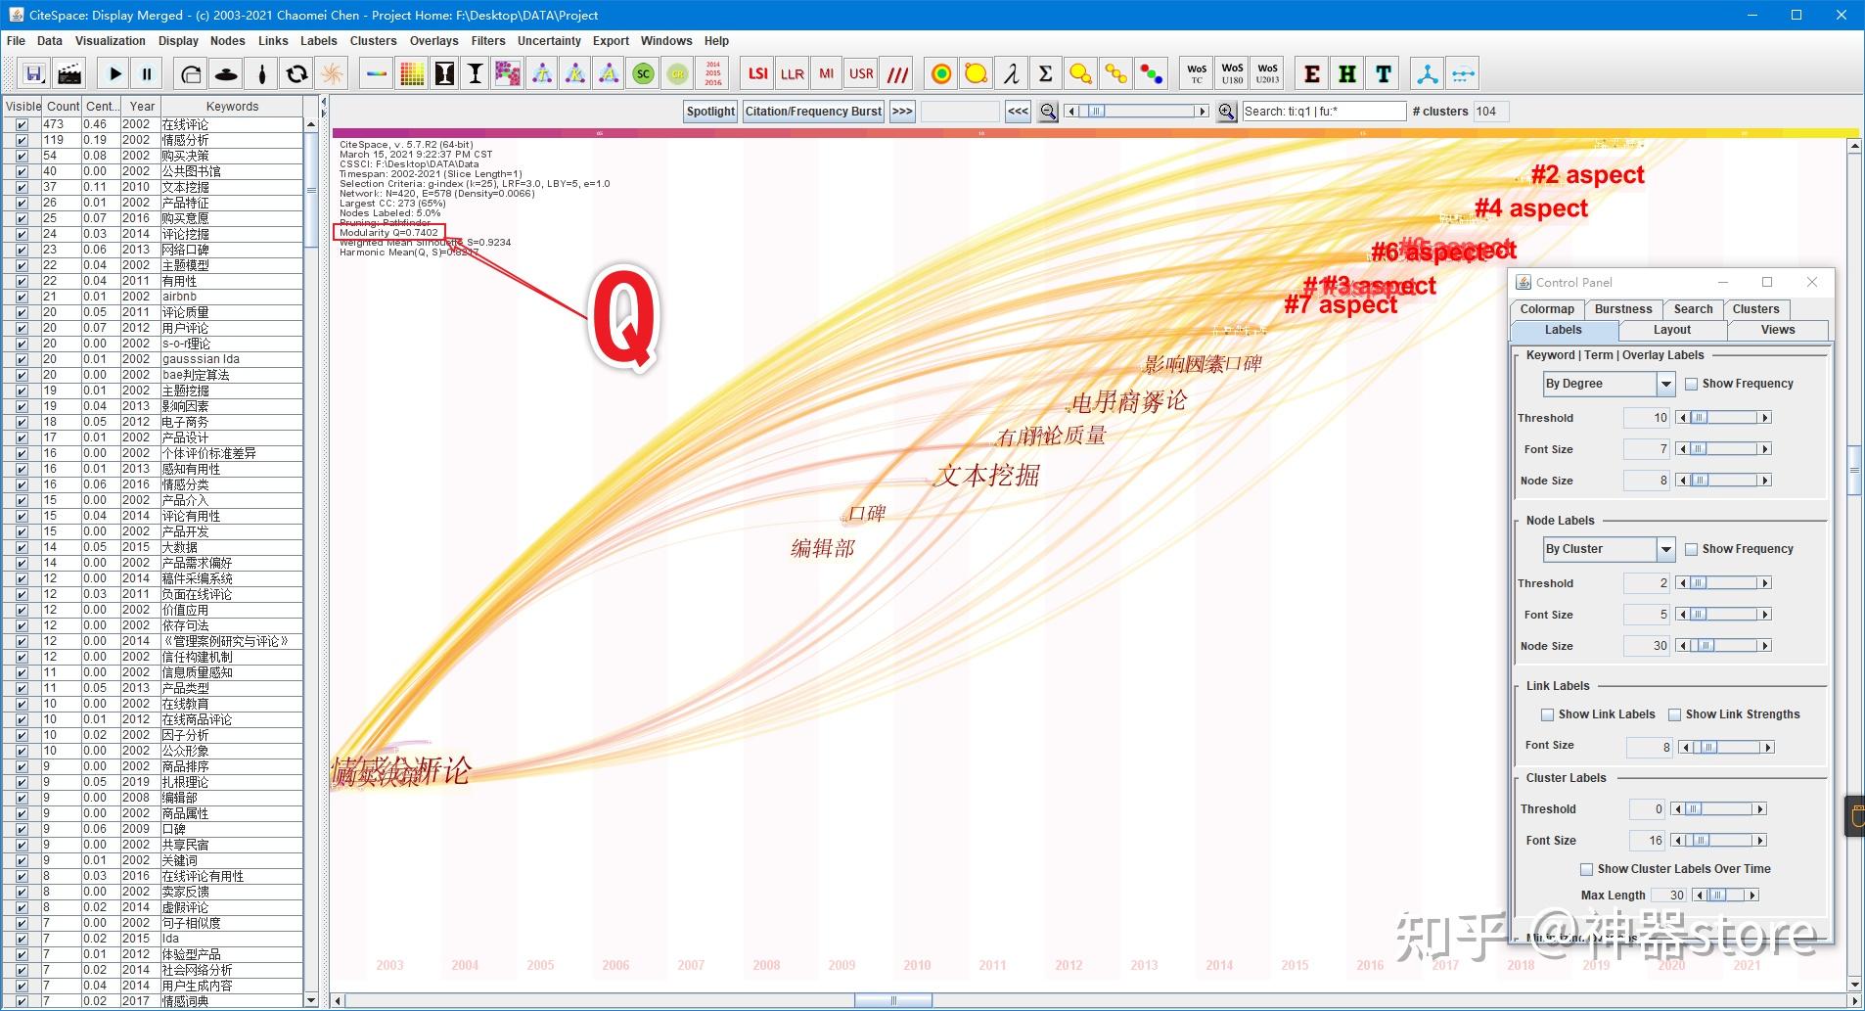Image resolution: width=1865 pixels, height=1011 pixels.
Task: Toggle Show Cluster Labels Over Time checkbox
Action: pos(1586,869)
